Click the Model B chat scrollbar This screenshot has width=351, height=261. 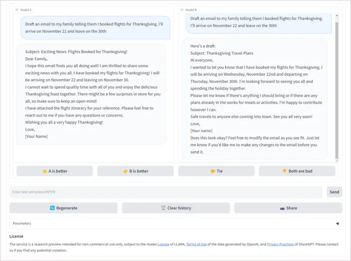(x=336, y=87)
